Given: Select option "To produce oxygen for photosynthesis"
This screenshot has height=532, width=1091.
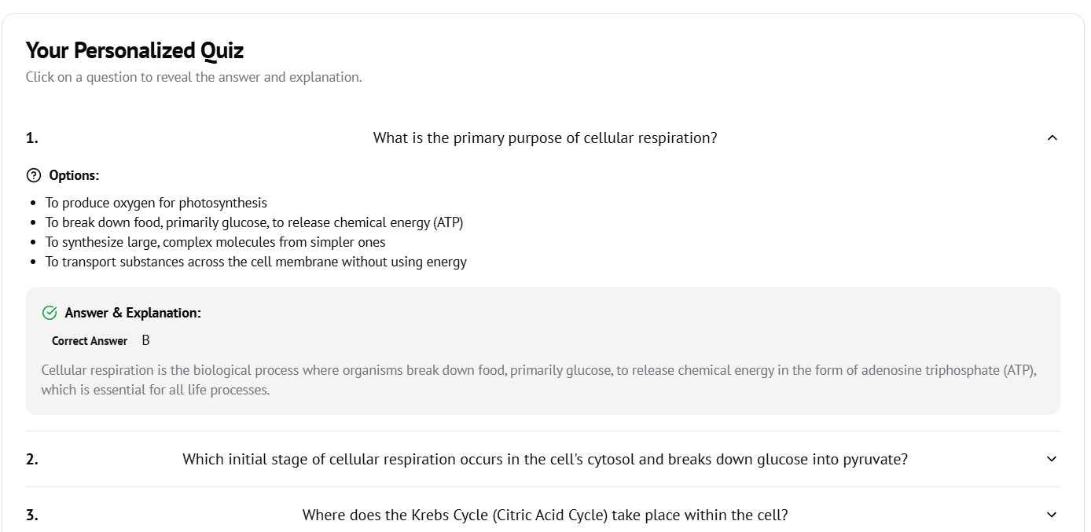Looking at the screenshot, I should click(156, 203).
